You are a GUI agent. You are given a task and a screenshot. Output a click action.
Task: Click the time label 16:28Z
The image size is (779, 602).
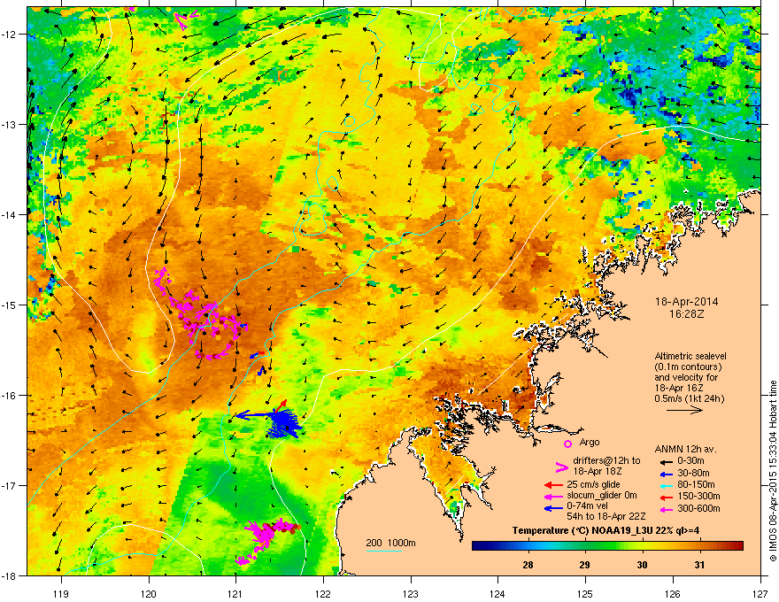pos(687,314)
